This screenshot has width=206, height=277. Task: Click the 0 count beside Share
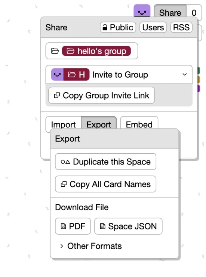[x=194, y=13]
